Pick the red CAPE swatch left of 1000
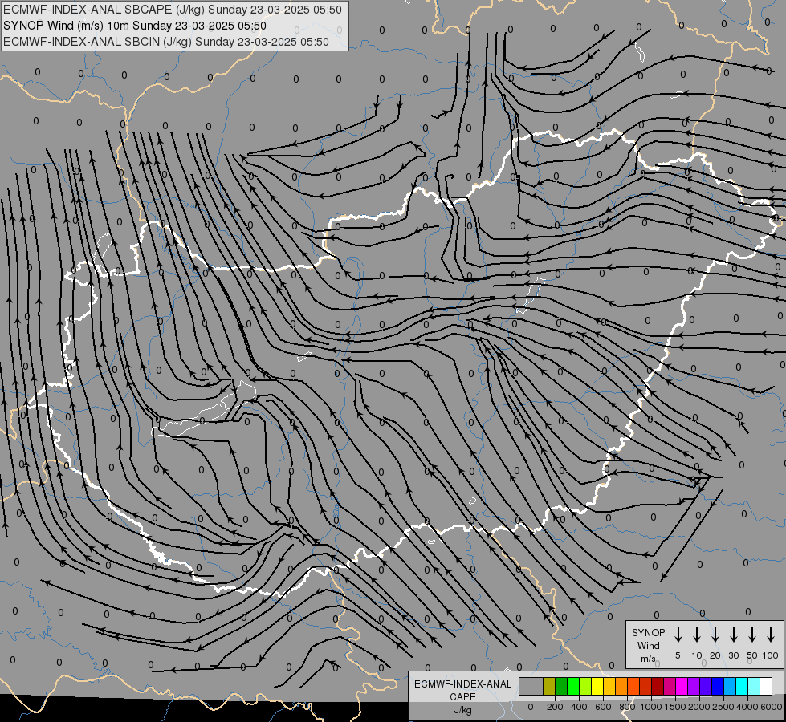Viewport: 786px width, 722px height. tap(646, 686)
